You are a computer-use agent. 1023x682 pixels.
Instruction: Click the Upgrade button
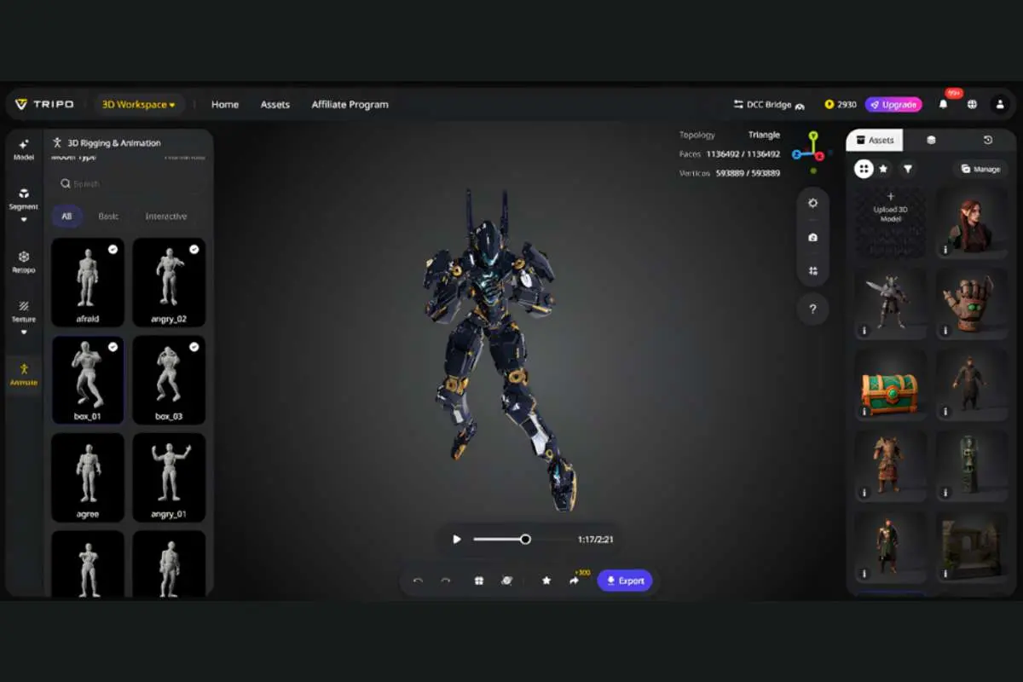pos(893,105)
